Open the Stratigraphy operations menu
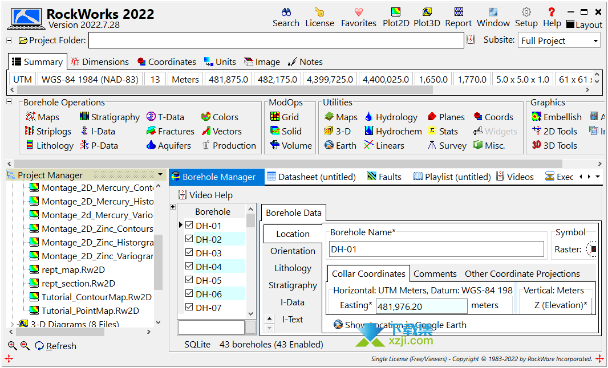The height and width of the screenshot is (368, 608). (x=110, y=117)
